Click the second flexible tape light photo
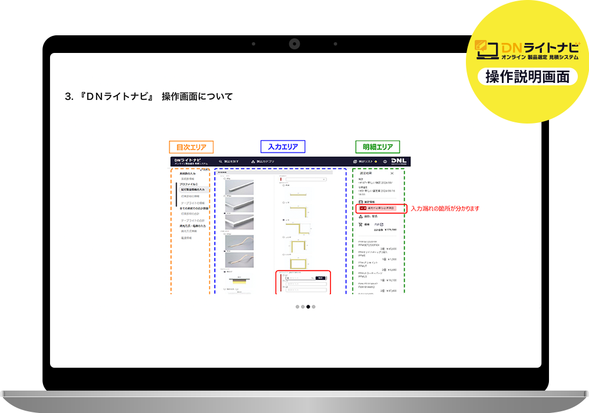589x413 pixels. (239, 260)
